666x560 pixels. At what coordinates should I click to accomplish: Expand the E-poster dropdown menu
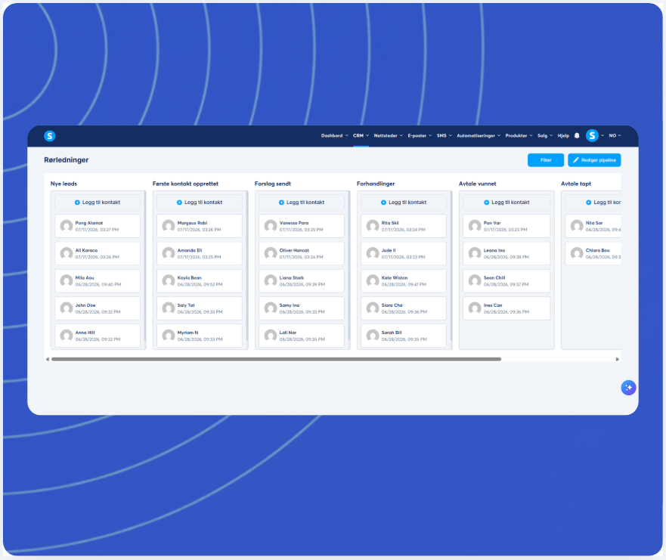pos(420,136)
